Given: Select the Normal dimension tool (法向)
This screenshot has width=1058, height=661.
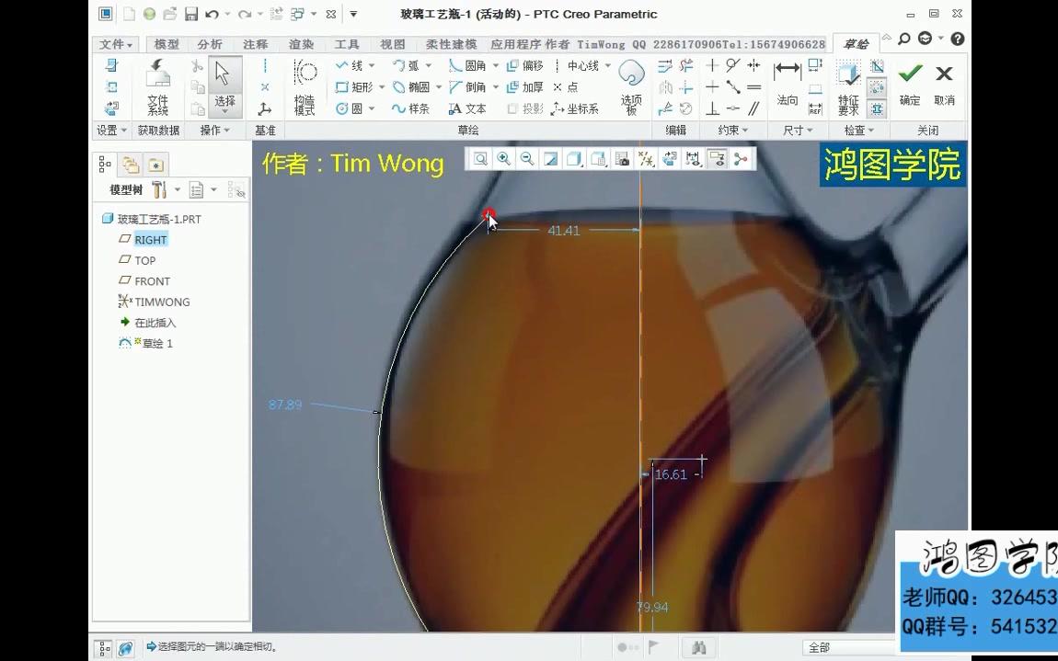Looking at the screenshot, I should tap(788, 83).
